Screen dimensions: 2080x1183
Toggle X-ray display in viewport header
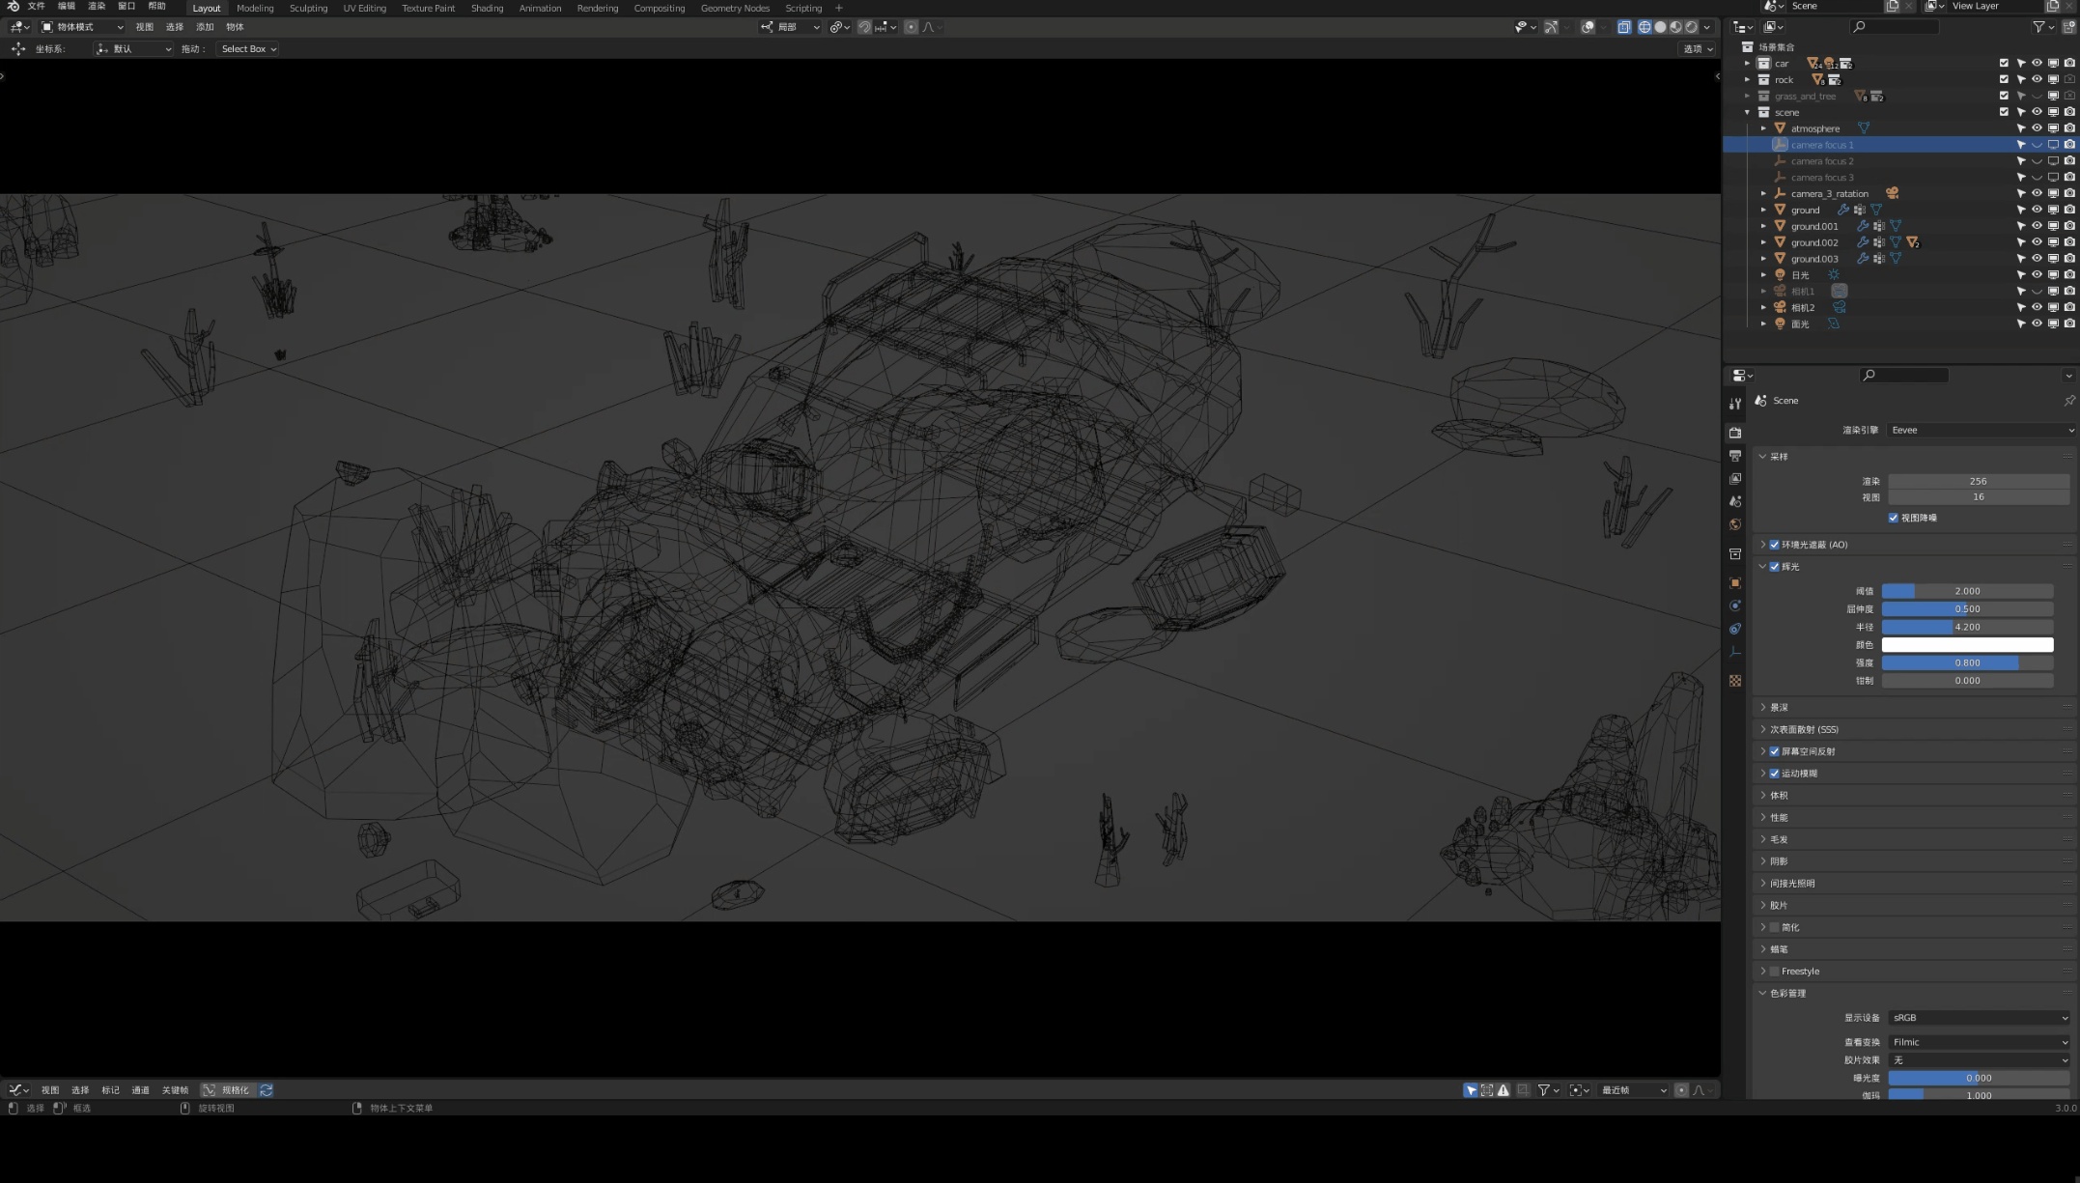tap(1624, 27)
